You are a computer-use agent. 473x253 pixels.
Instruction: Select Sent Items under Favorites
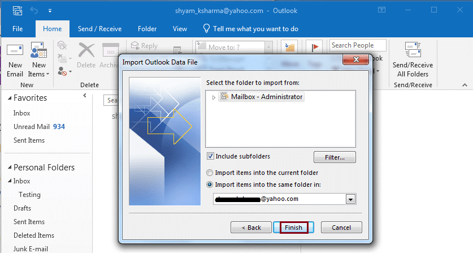(29, 140)
